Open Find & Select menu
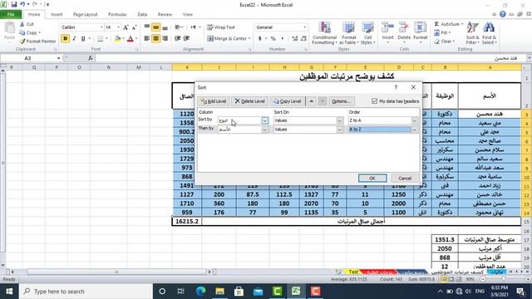This screenshot has height=299, width=532. pos(489,33)
